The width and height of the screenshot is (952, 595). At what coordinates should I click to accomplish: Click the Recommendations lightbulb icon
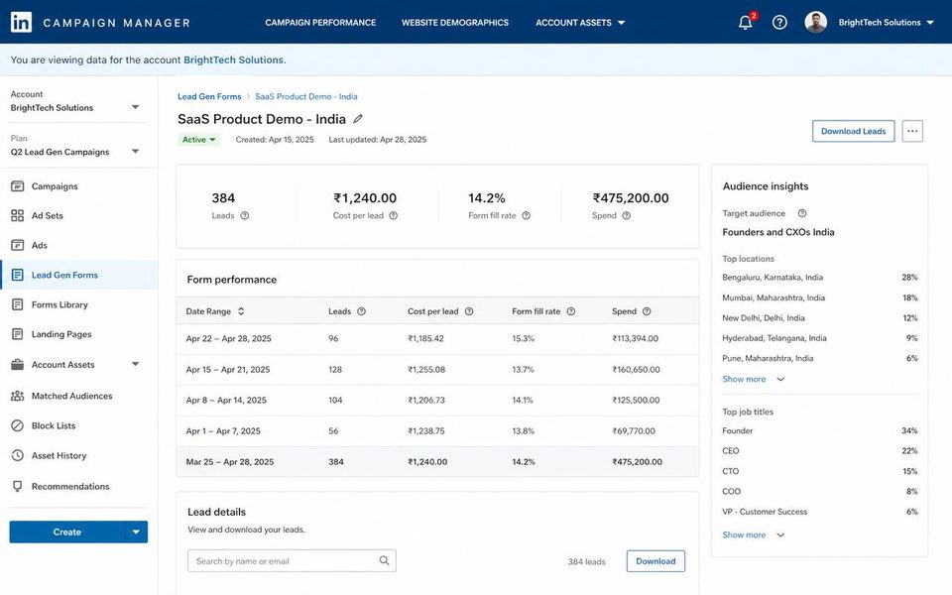pyautogui.click(x=18, y=486)
